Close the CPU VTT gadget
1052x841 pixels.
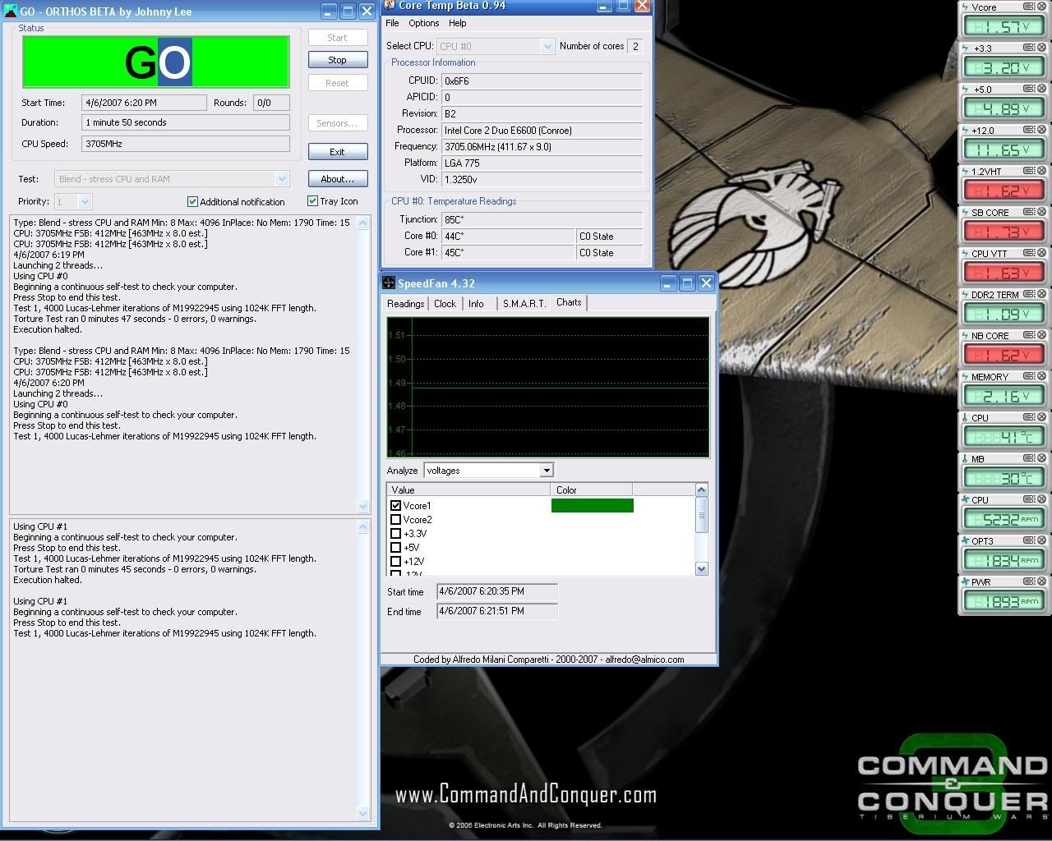coord(1040,253)
